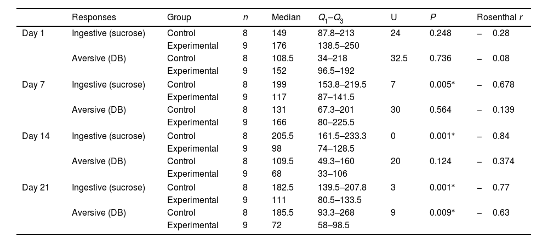
Task: Click the median value 185.5
Action: 283,213
